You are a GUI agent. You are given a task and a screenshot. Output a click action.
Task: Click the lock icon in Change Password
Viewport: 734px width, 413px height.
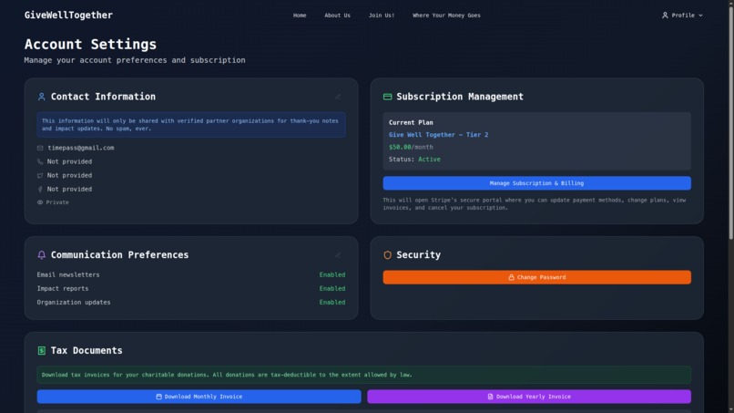pos(511,277)
